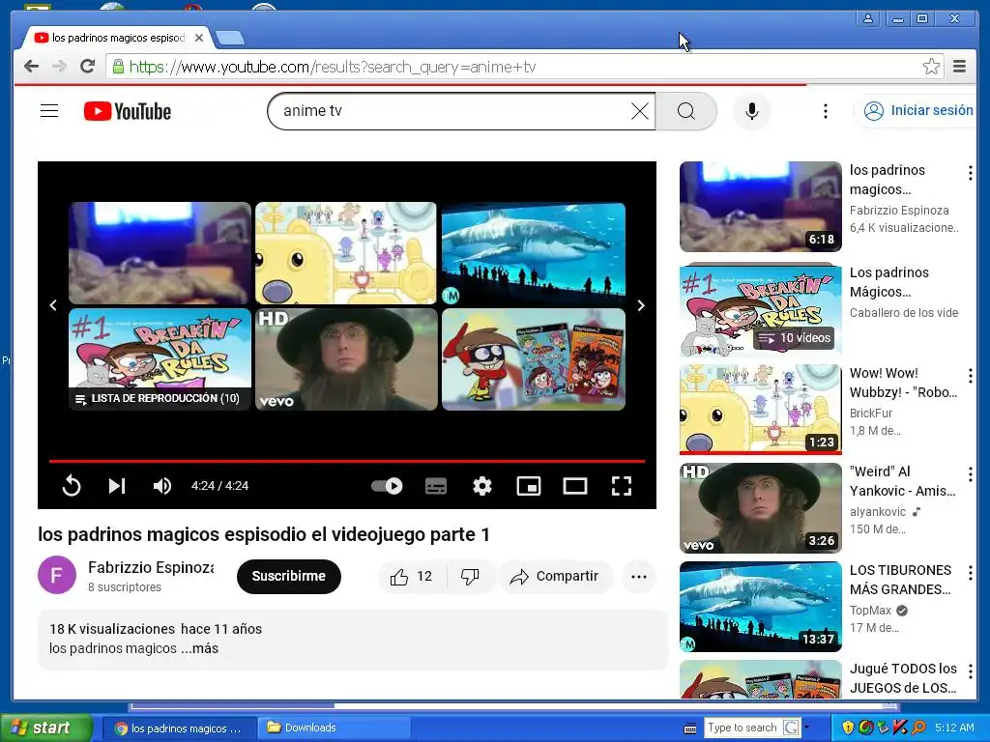Reload the page
This screenshot has width=990, height=742.
tap(87, 67)
